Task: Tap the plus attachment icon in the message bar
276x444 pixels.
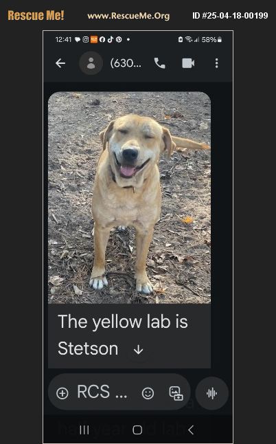Action: pyautogui.click(x=62, y=393)
